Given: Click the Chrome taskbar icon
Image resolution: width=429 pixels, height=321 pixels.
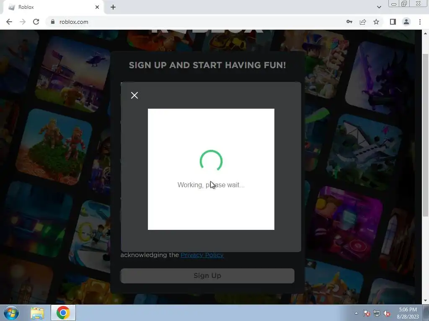Looking at the screenshot, I should (x=63, y=313).
